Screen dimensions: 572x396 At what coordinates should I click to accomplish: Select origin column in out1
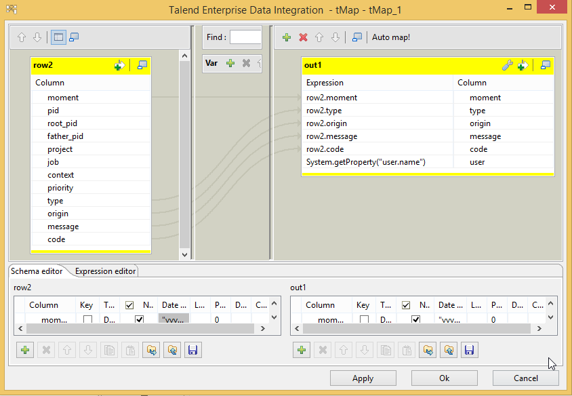coord(504,123)
